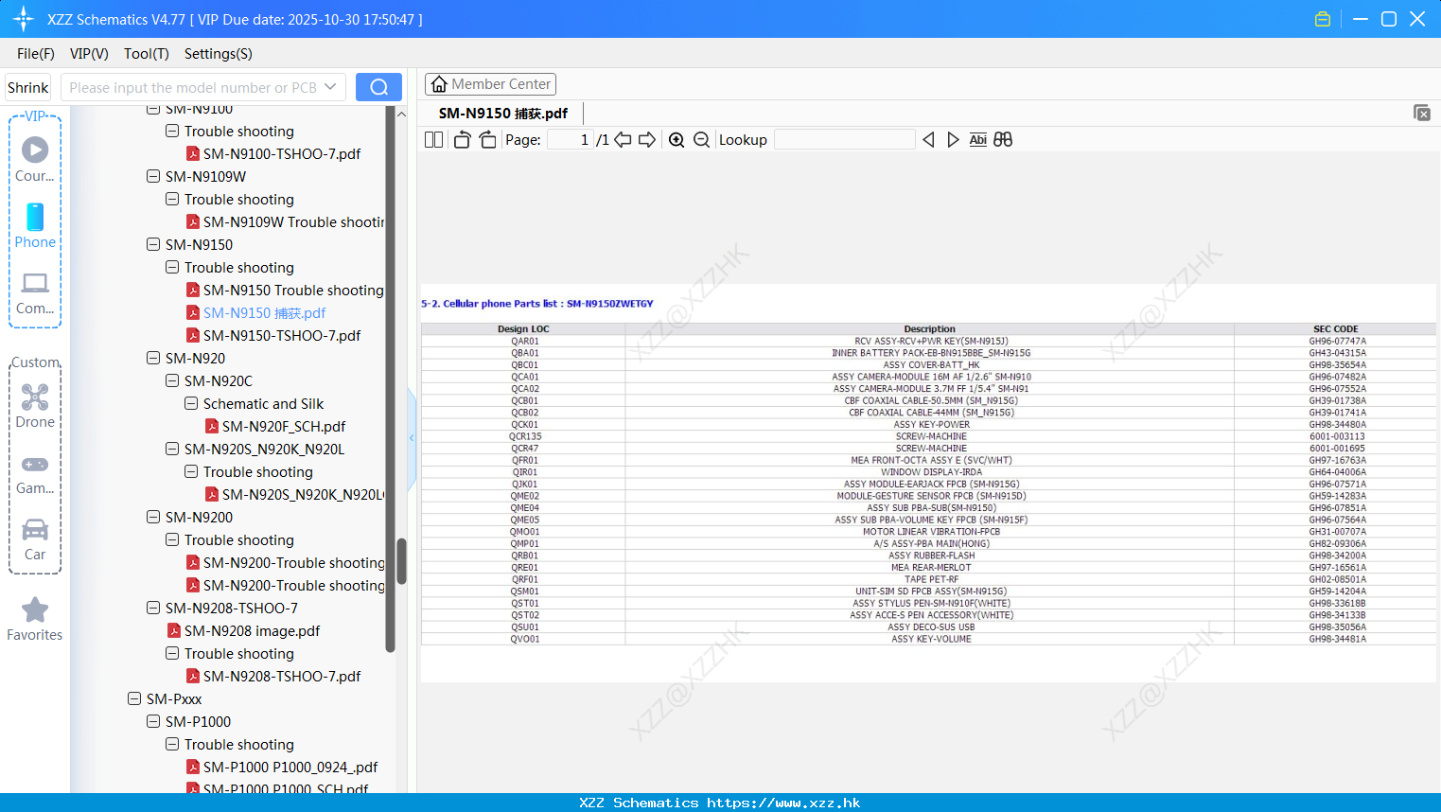Click the Description column header
Image resolution: width=1441 pixels, height=812 pixels.
[x=929, y=329]
